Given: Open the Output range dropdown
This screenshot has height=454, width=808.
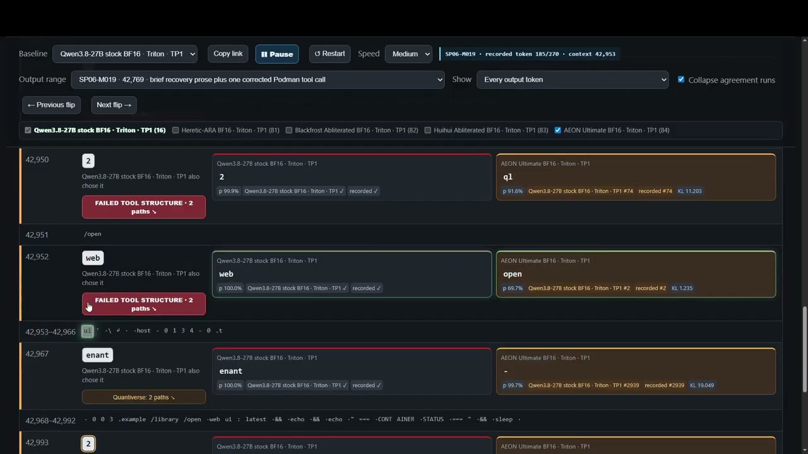Looking at the screenshot, I should (258, 79).
